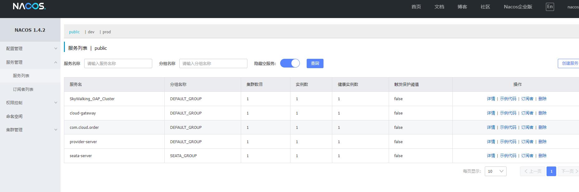Open 订阅者 for provider-server
Image resolution: width=579 pixels, height=192 pixels.
point(528,142)
